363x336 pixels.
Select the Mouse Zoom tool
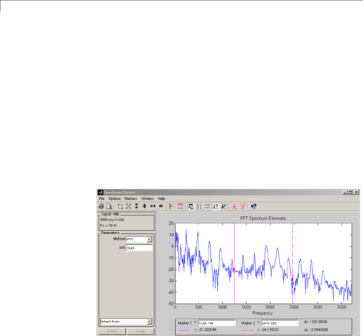pyautogui.click(x=121, y=206)
